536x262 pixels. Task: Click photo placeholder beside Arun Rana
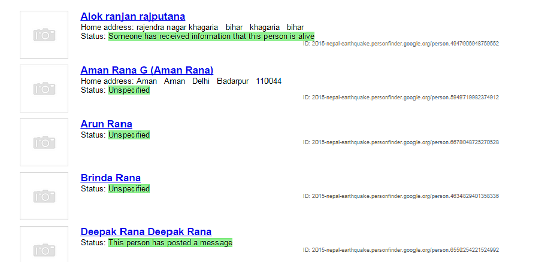44,142
